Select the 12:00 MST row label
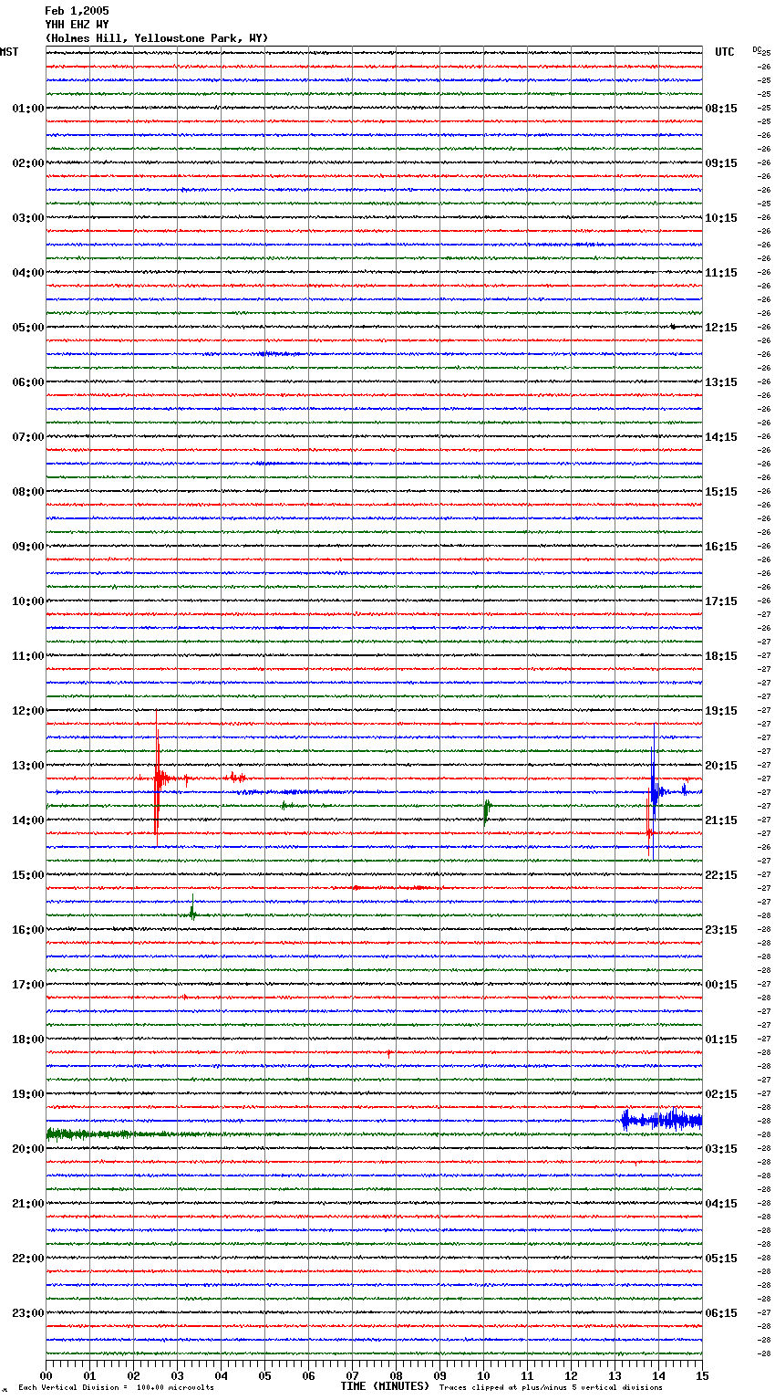This screenshot has height=1400, width=775. tap(27, 711)
